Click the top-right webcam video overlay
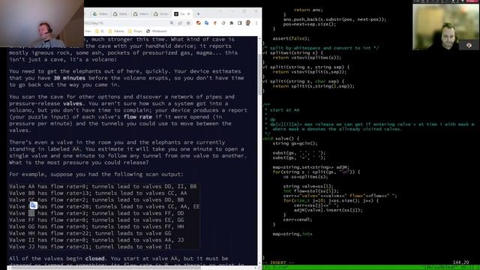 coord(445,27)
